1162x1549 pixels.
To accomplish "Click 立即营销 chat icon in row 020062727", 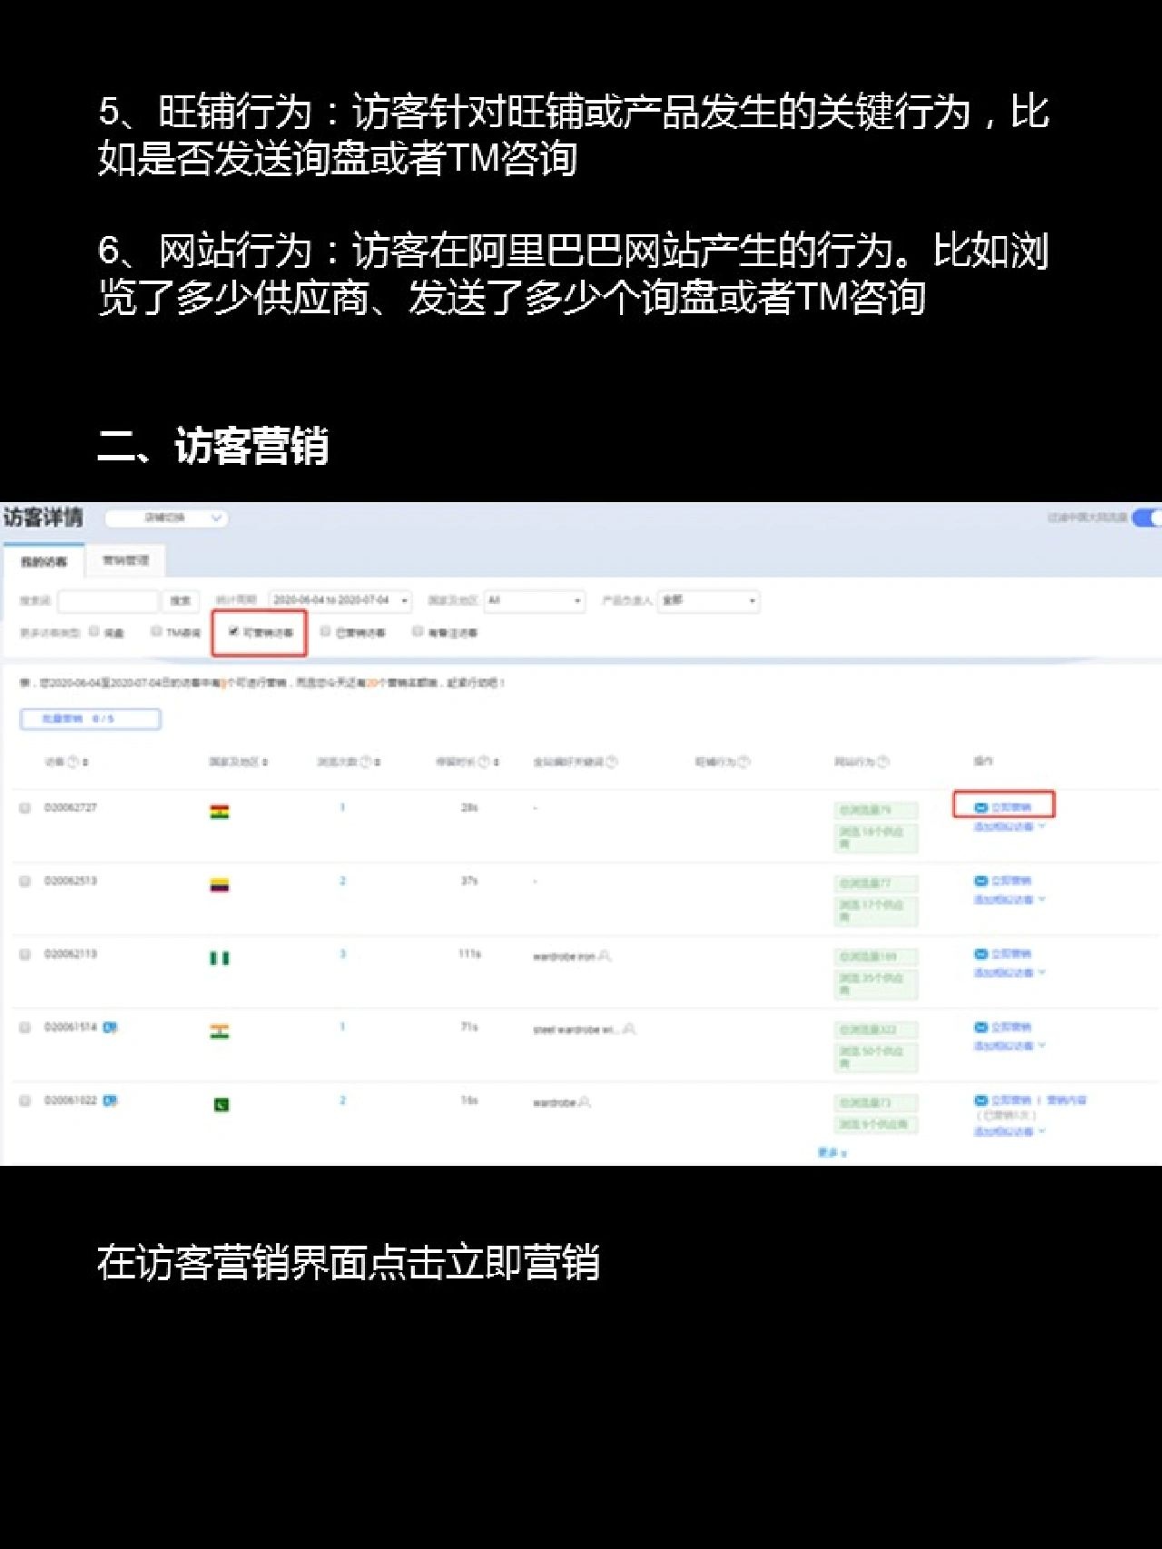I will point(980,807).
